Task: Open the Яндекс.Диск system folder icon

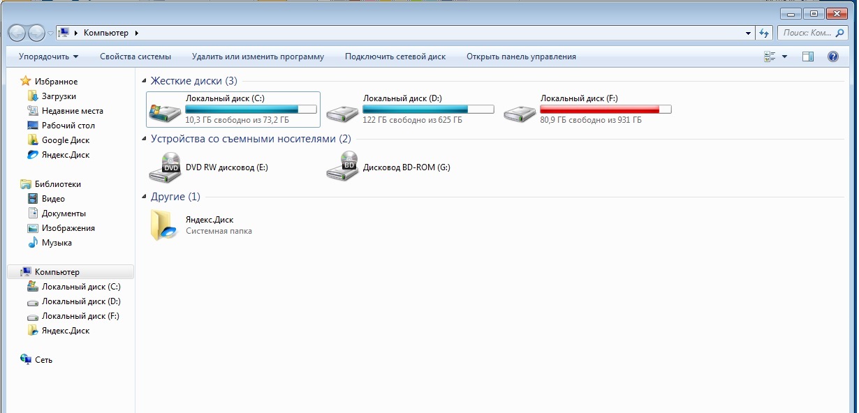Action: 165,225
